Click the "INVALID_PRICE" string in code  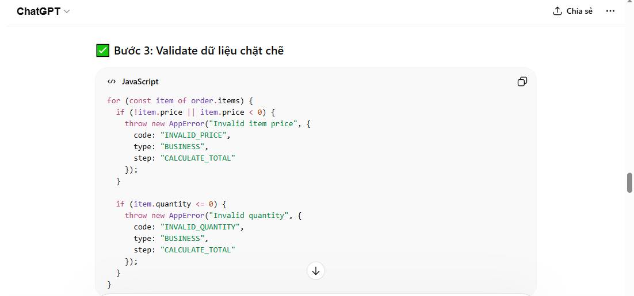[196, 135]
